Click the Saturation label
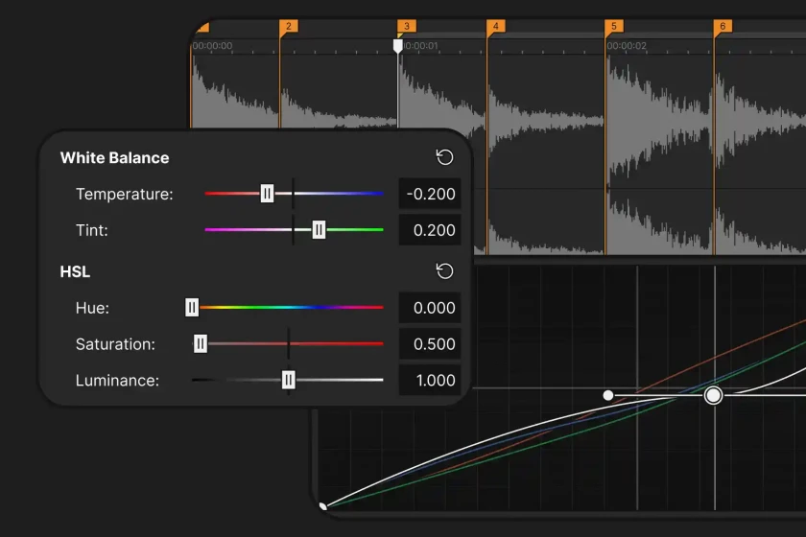Image resolution: width=806 pixels, height=537 pixels. pos(116,344)
